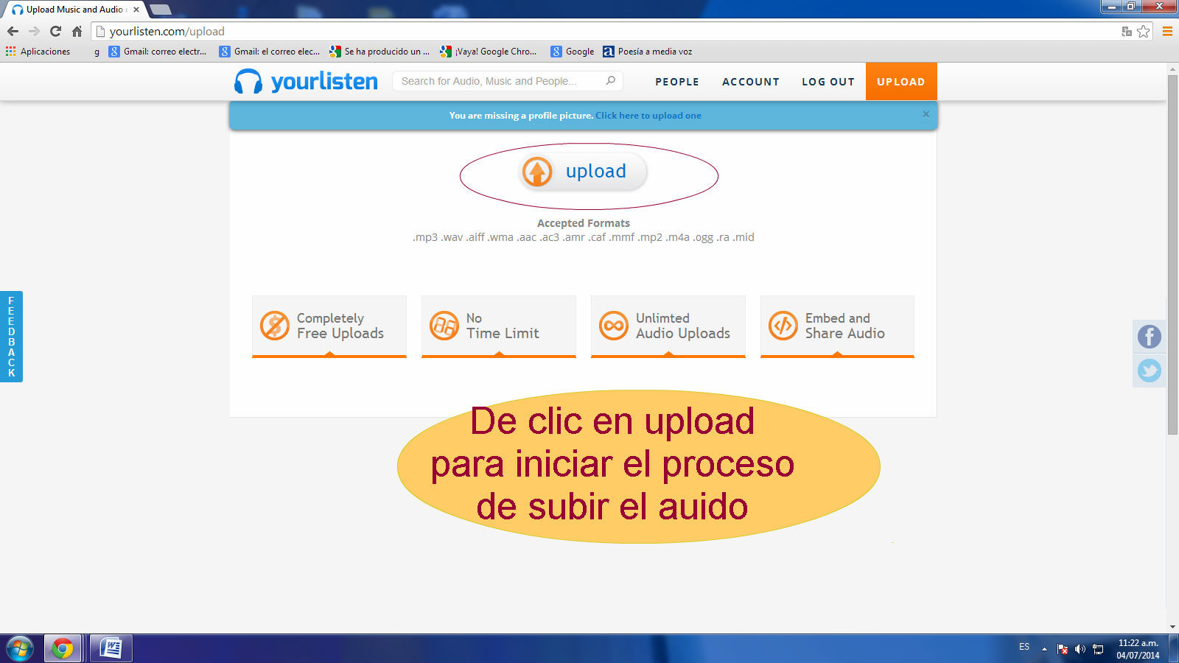This screenshot has height=663, width=1179.
Task: Click the Action Center flag icon
Action: [1063, 649]
